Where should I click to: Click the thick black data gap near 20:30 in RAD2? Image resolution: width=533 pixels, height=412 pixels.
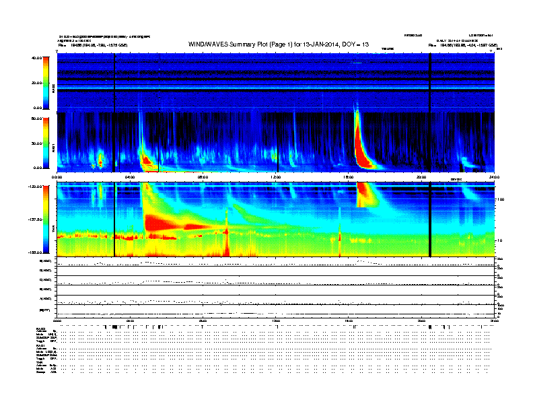coord(430,83)
